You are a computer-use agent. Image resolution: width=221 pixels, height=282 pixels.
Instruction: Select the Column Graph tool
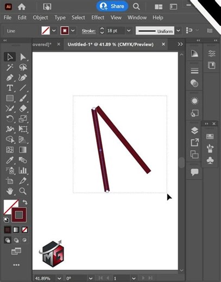click(x=23, y=170)
